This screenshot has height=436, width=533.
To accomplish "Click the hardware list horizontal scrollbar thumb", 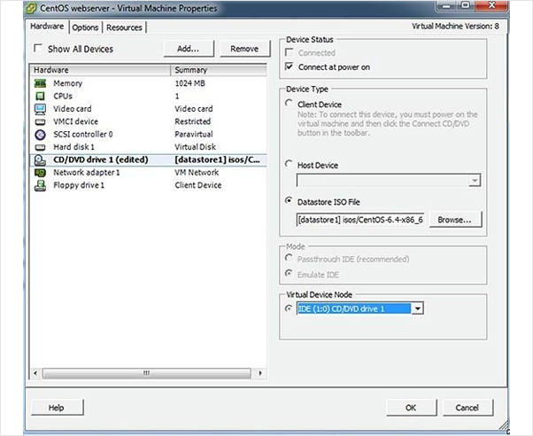I will [146, 373].
